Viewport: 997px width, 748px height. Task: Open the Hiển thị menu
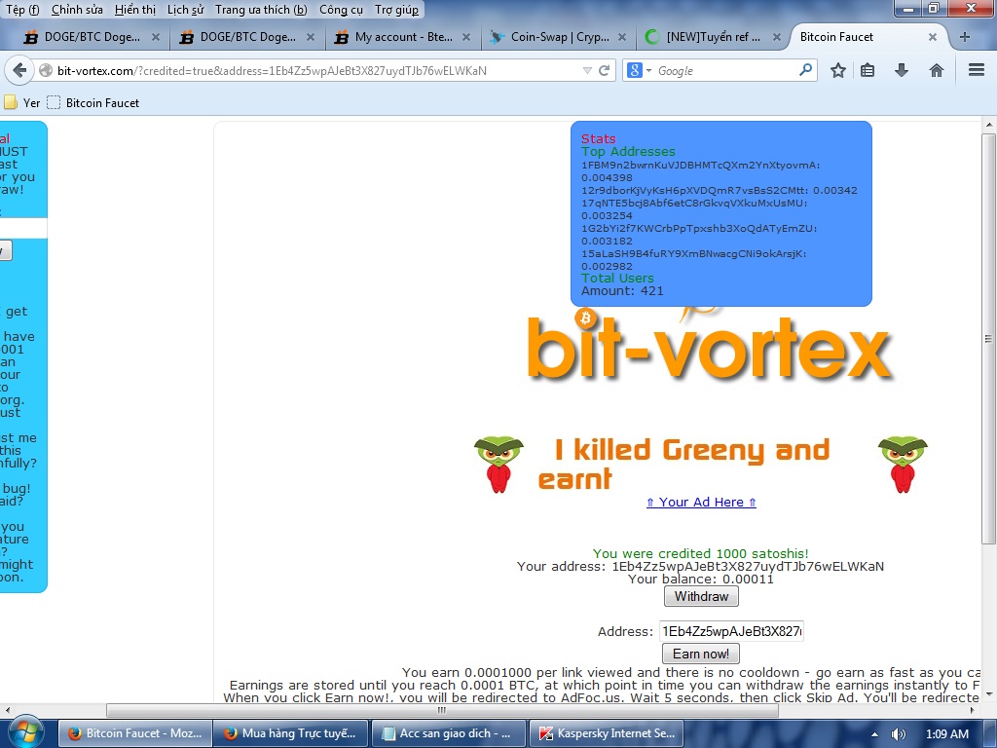[x=134, y=10]
